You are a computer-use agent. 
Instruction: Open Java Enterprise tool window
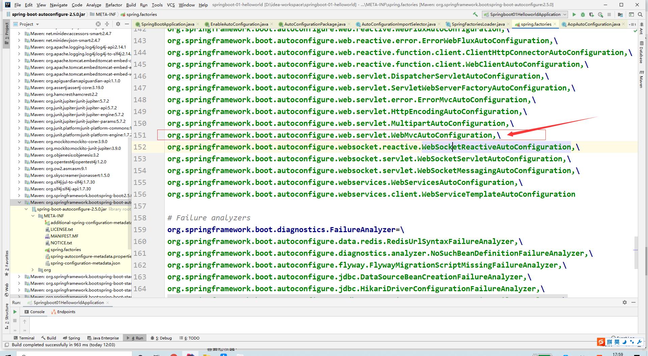103,338
